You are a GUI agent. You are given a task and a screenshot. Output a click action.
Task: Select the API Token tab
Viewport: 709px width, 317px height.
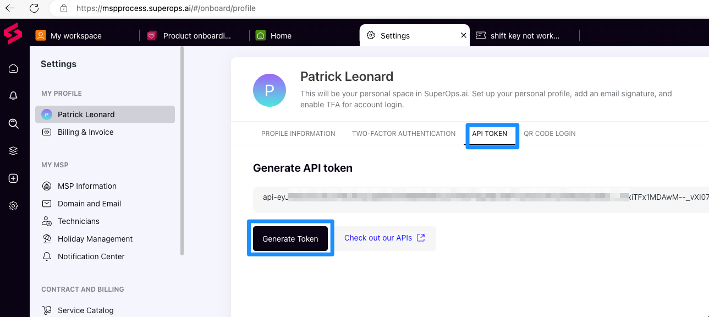(490, 134)
